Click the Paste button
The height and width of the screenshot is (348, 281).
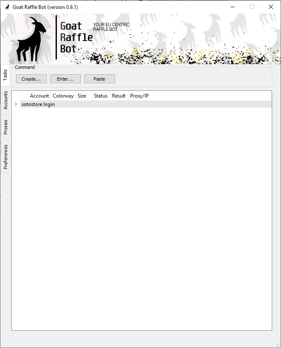[x=99, y=79]
